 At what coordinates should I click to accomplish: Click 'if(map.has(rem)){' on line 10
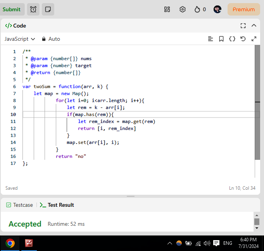coord(90,114)
